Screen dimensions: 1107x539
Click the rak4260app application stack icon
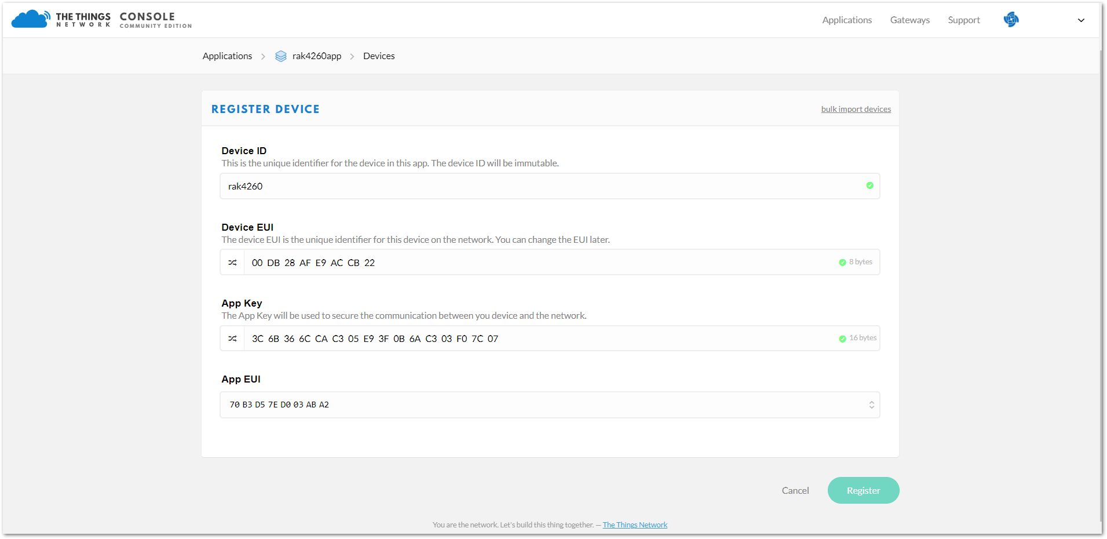pyautogui.click(x=281, y=56)
